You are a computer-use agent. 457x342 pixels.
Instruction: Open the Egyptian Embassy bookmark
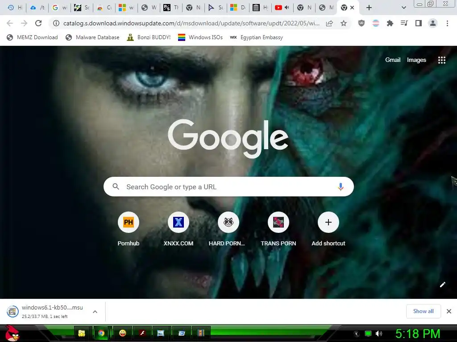click(x=256, y=37)
